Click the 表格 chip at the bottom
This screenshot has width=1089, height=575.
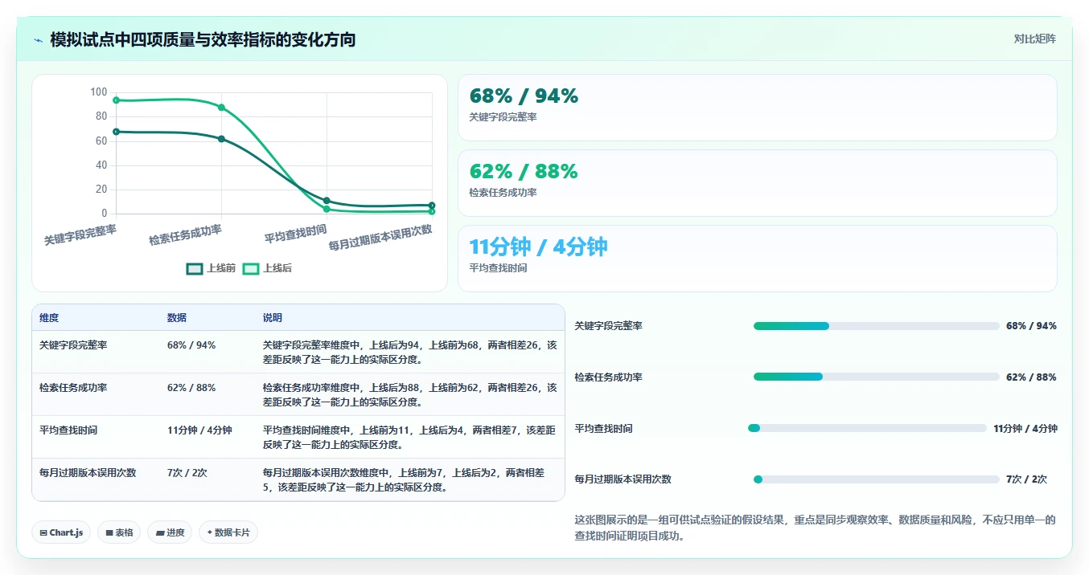pos(119,532)
